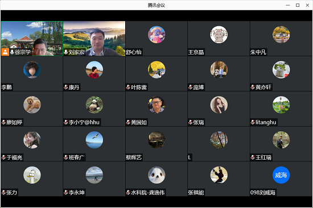The image size is (313, 208).
Task: Click the muted mic icon beside 康丹
Action: tap(66, 87)
